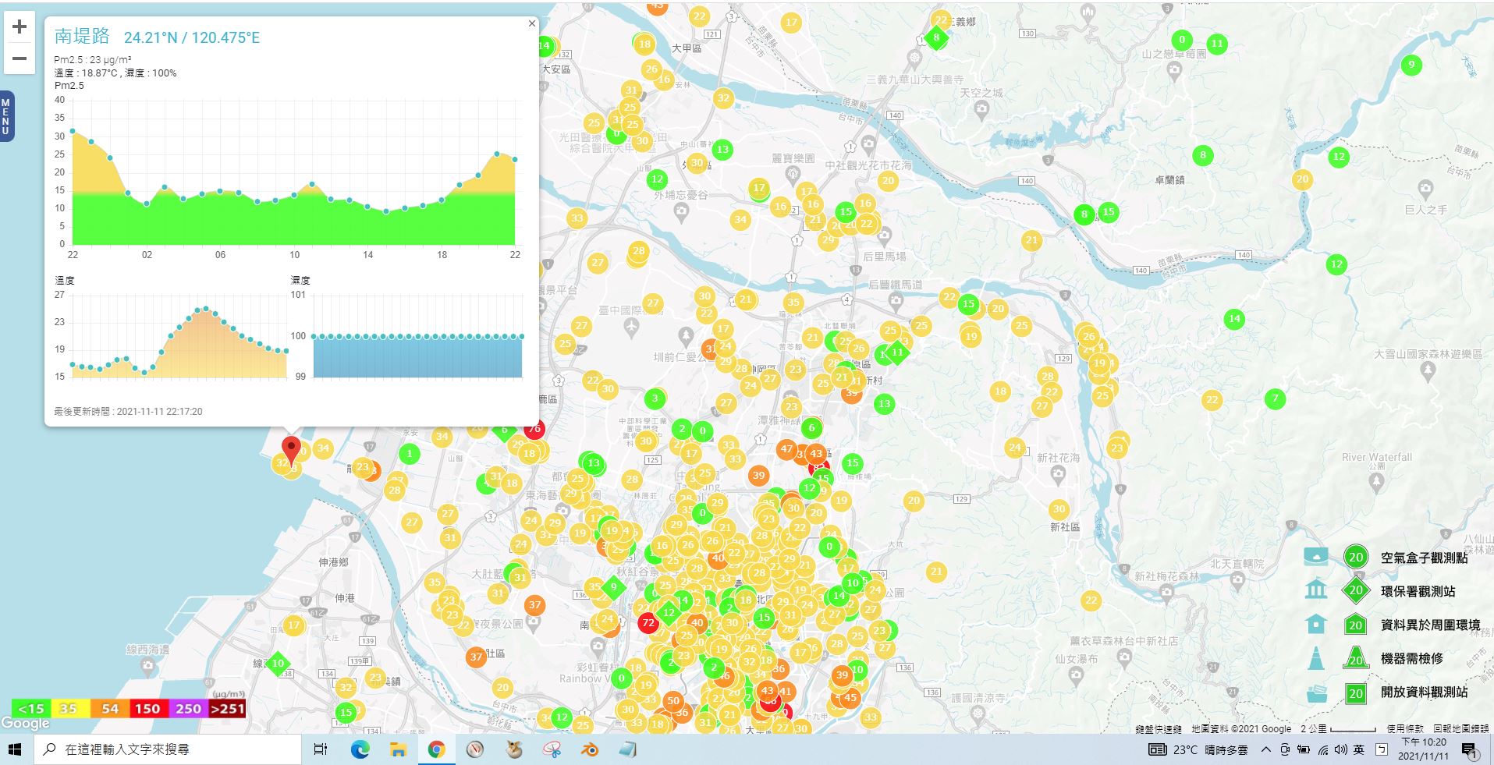The width and height of the screenshot is (1494, 765).
Task: Open the notification center icon
Action: [x=1469, y=750]
